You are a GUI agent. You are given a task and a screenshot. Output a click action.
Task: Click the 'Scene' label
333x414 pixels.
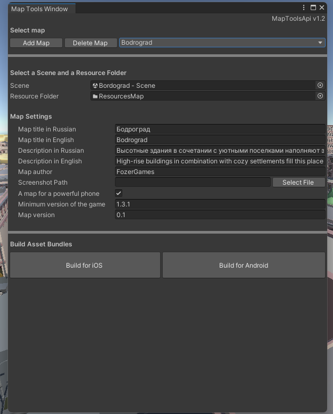tap(20, 86)
